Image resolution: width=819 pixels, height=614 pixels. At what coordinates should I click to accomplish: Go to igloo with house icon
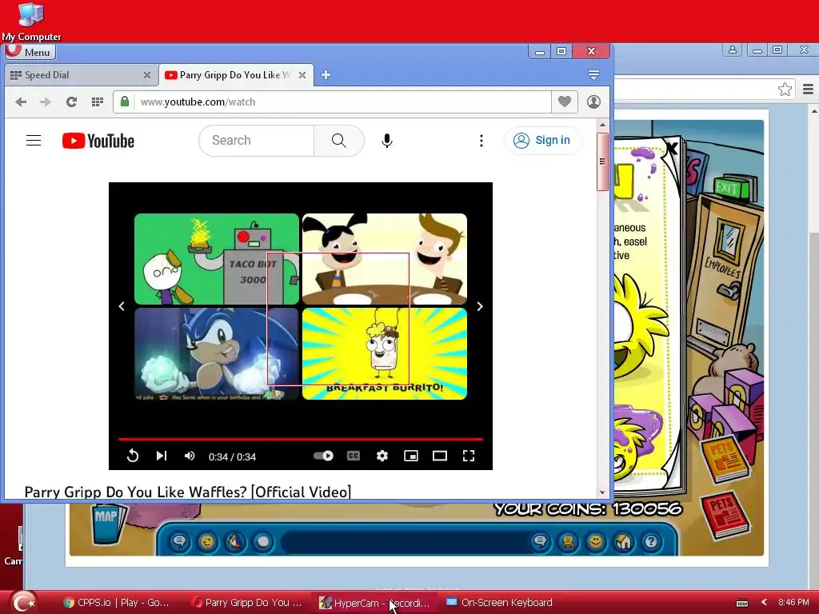coord(623,542)
